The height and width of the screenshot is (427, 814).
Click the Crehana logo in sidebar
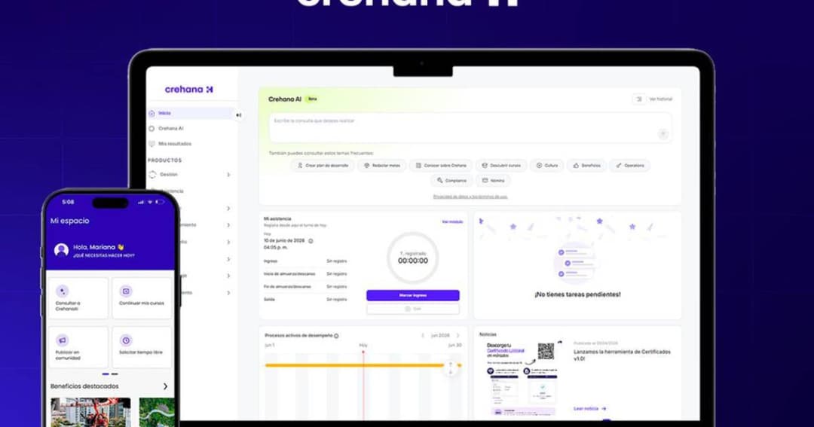click(189, 89)
